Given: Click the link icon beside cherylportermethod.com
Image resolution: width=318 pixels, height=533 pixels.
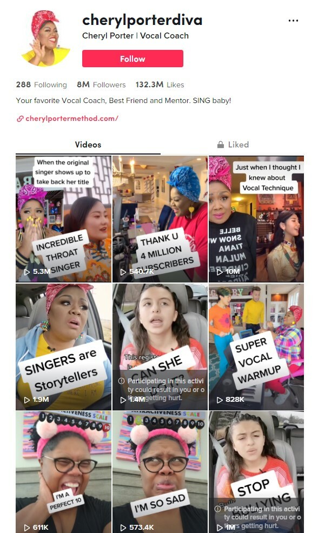Looking at the screenshot, I should click(20, 119).
